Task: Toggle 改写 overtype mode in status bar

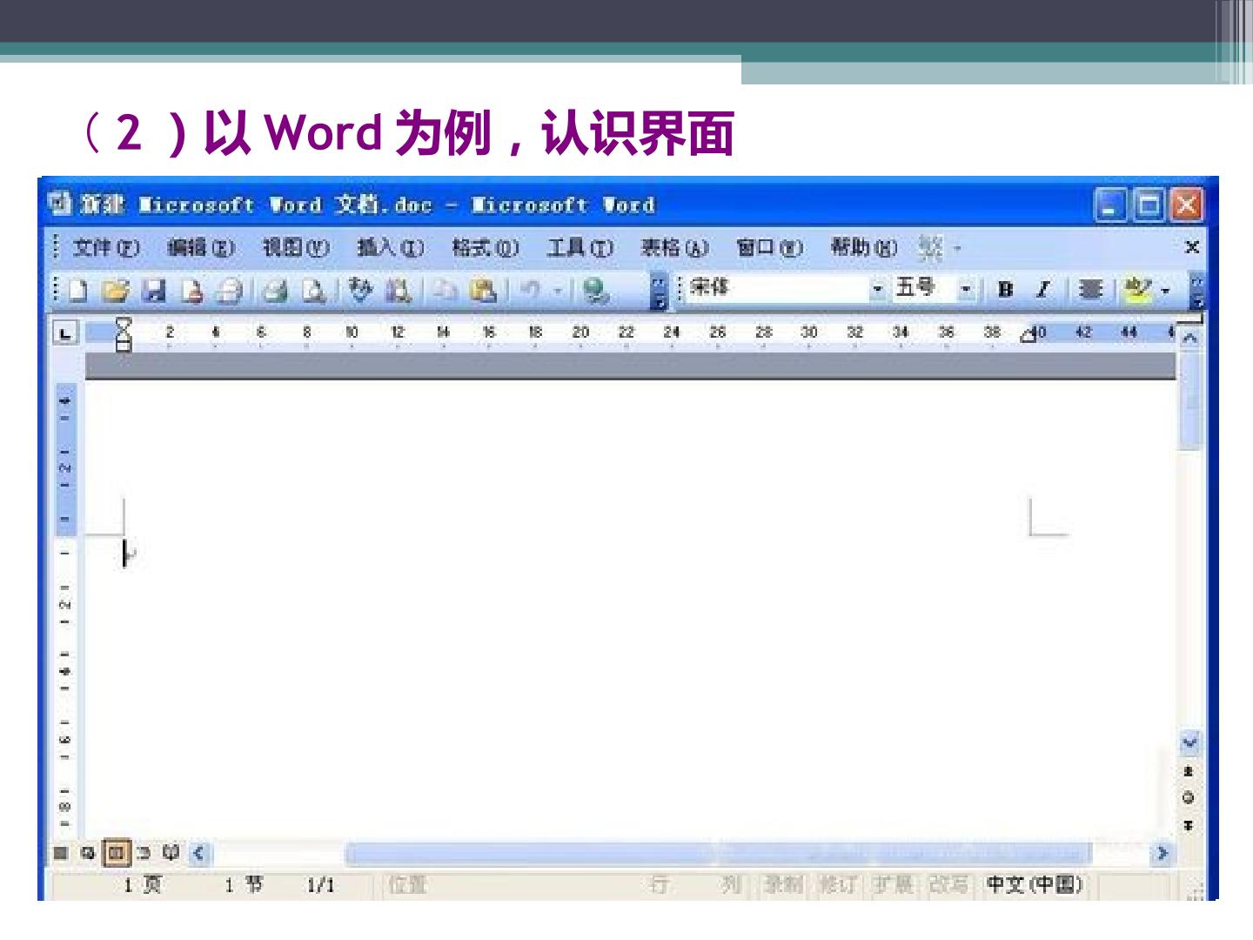Action: point(948,885)
